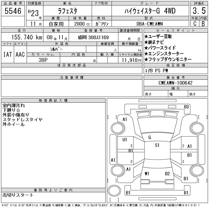This screenshot has height=209, width=209.
Task: Select the inspection date 08年11月
Action: (x=57, y=37)
